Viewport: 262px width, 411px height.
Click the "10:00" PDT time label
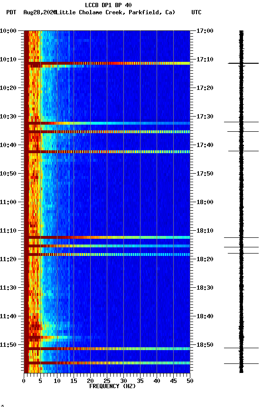[x=8, y=31]
